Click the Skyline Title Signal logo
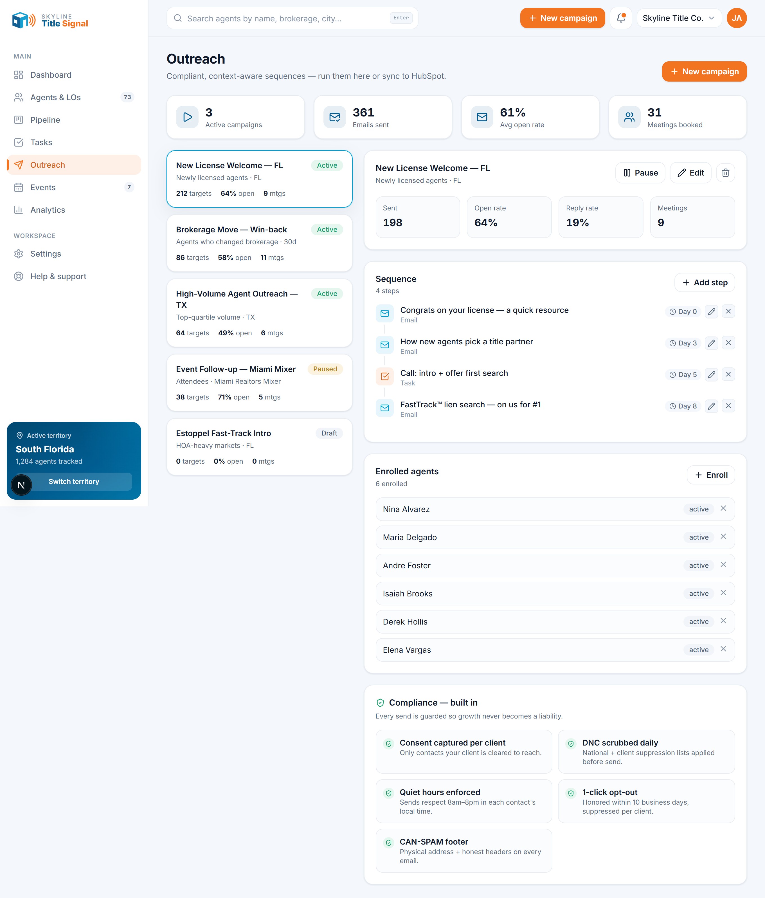Image resolution: width=765 pixels, height=898 pixels. click(x=50, y=20)
